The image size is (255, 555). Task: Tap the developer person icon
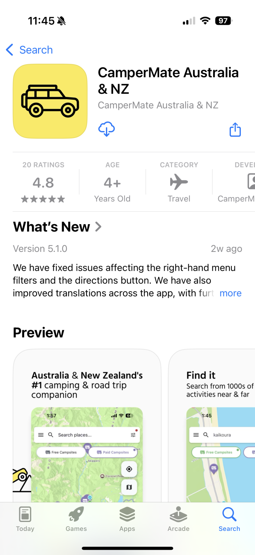pyautogui.click(x=251, y=182)
